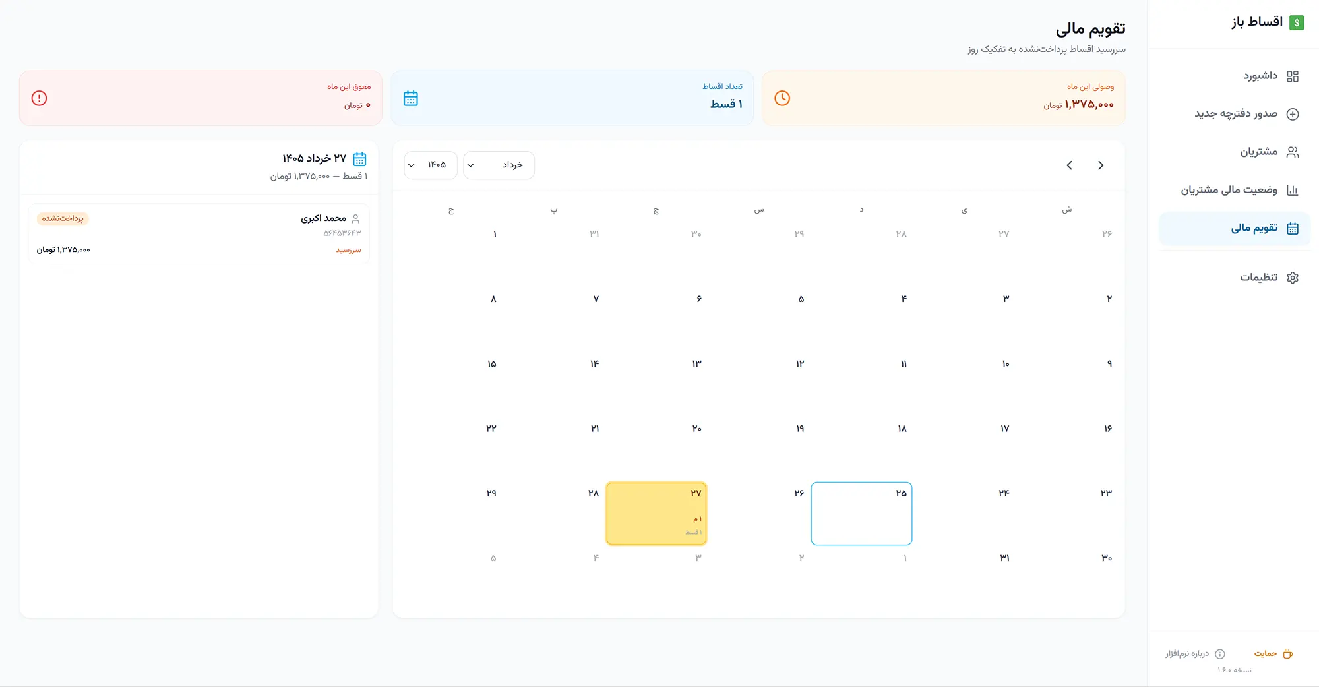
Task: Select the highlighted day ۲۷ calendar cell
Action: [656, 514]
